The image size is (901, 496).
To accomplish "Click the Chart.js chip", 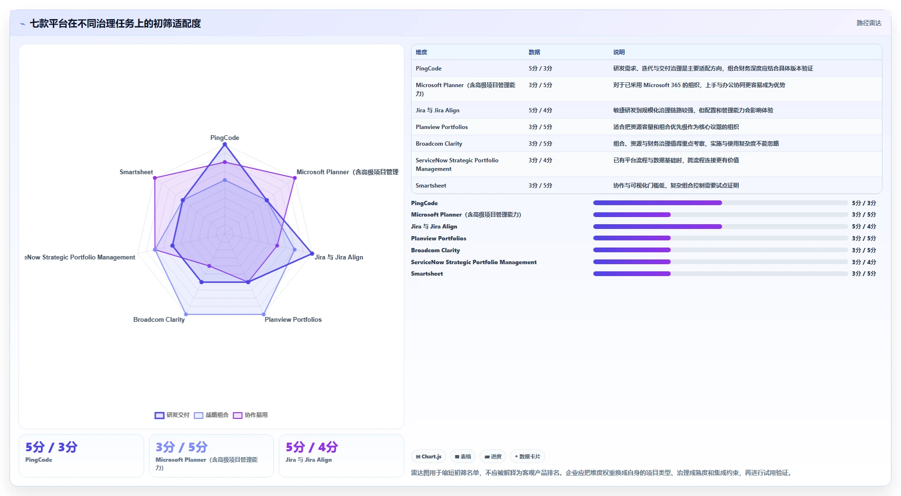I will coord(429,456).
